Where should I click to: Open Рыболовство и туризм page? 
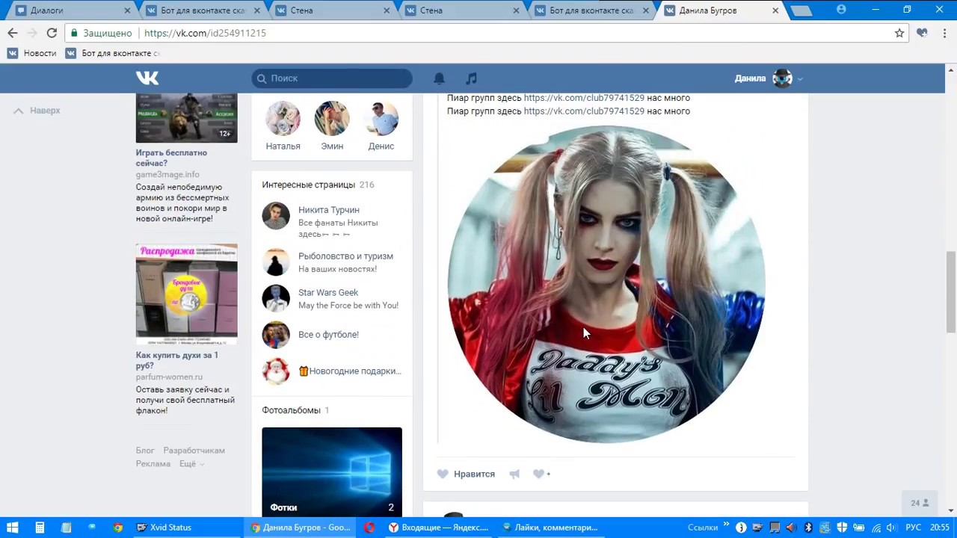(x=345, y=256)
